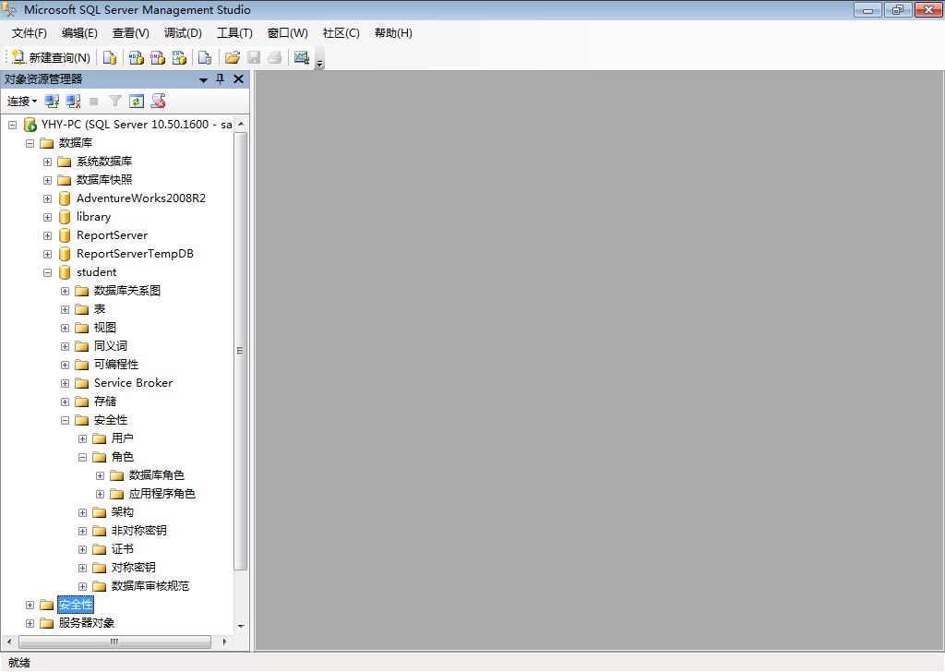Viewport: 945px width, 672px height.
Task: Click the Disconnect server icon
Action: pos(74,102)
